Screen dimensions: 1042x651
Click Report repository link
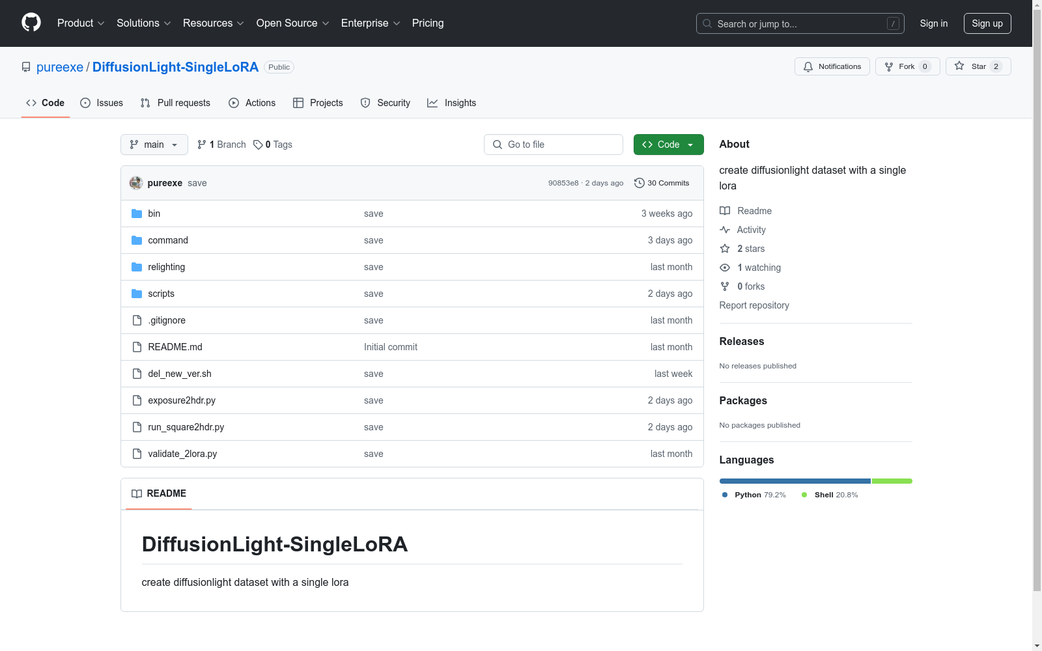[754, 305]
